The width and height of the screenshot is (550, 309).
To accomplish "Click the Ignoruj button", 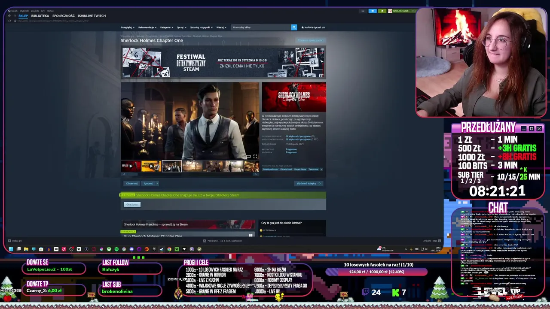I will coord(148,183).
